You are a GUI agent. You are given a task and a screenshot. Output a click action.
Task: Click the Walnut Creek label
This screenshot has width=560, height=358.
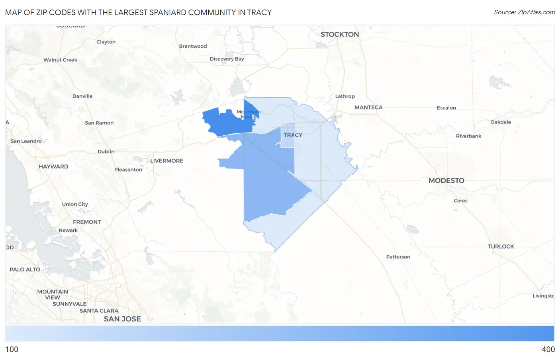[x=60, y=60]
